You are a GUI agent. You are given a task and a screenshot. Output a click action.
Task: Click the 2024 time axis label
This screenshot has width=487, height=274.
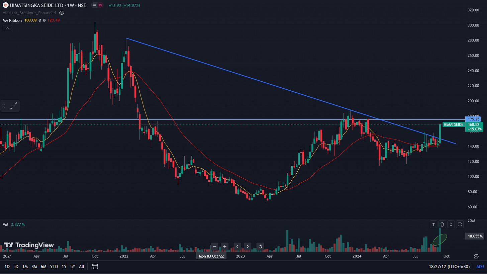pos(358,256)
